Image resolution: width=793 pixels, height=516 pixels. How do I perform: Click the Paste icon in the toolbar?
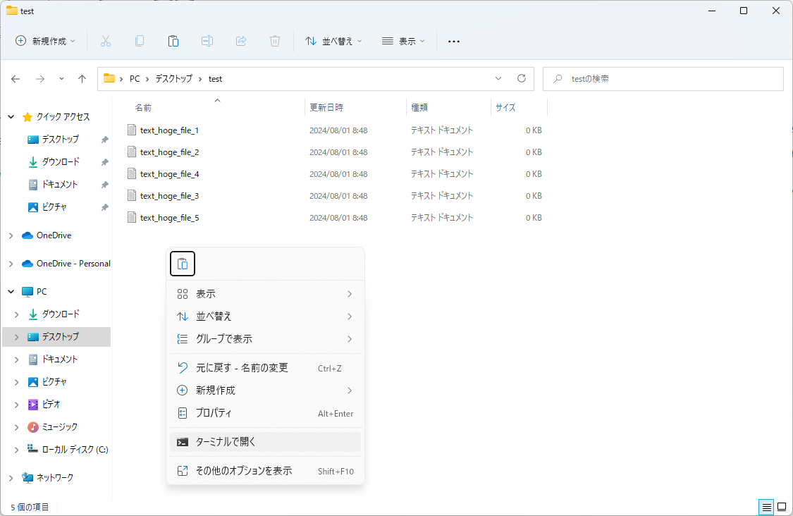click(173, 41)
